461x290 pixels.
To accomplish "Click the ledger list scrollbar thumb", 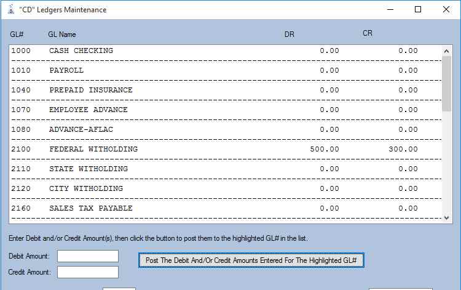I will pos(446,84).
